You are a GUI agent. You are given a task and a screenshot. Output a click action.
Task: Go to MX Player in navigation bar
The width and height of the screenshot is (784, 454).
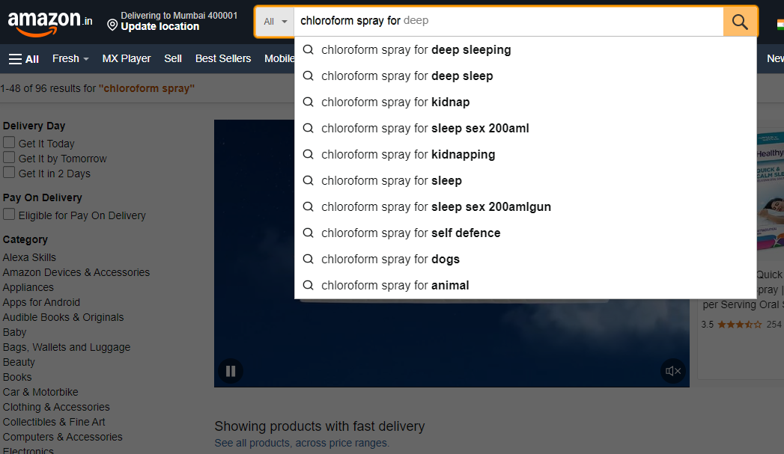[127, 58]
